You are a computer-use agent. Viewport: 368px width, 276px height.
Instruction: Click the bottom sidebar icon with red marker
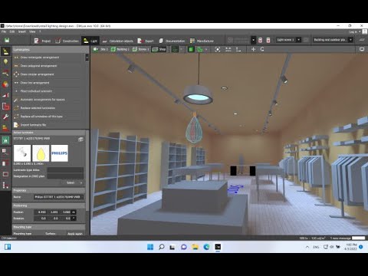tap(5, 185)
